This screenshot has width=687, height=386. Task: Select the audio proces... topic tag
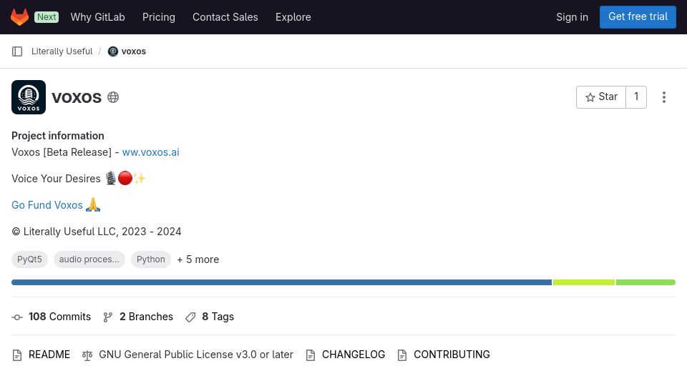click(89, 259)
